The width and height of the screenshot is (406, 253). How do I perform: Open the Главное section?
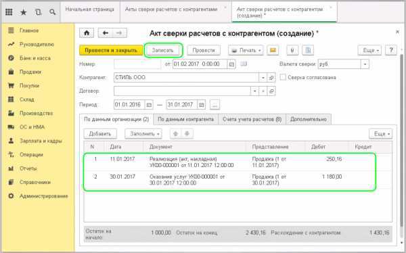(x=29, y=30)
